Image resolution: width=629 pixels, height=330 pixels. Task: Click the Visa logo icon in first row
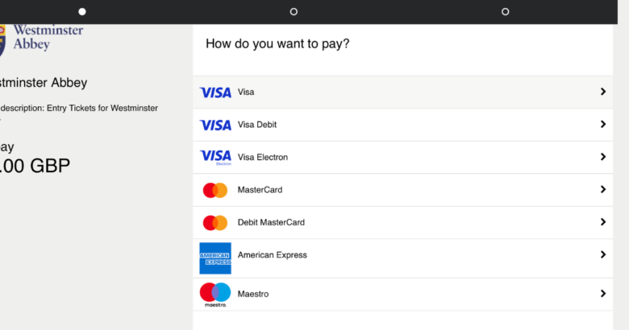click(x=215, y=93)
